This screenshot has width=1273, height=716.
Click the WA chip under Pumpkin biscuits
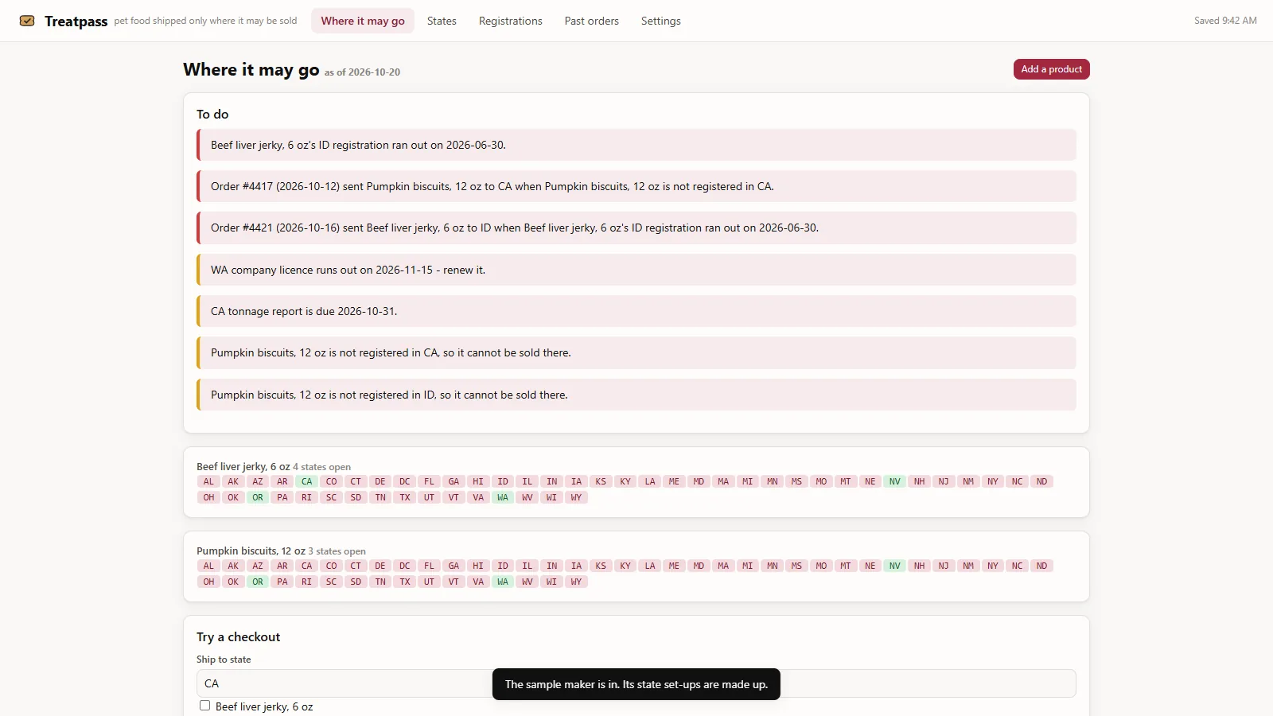click(503, 582)
